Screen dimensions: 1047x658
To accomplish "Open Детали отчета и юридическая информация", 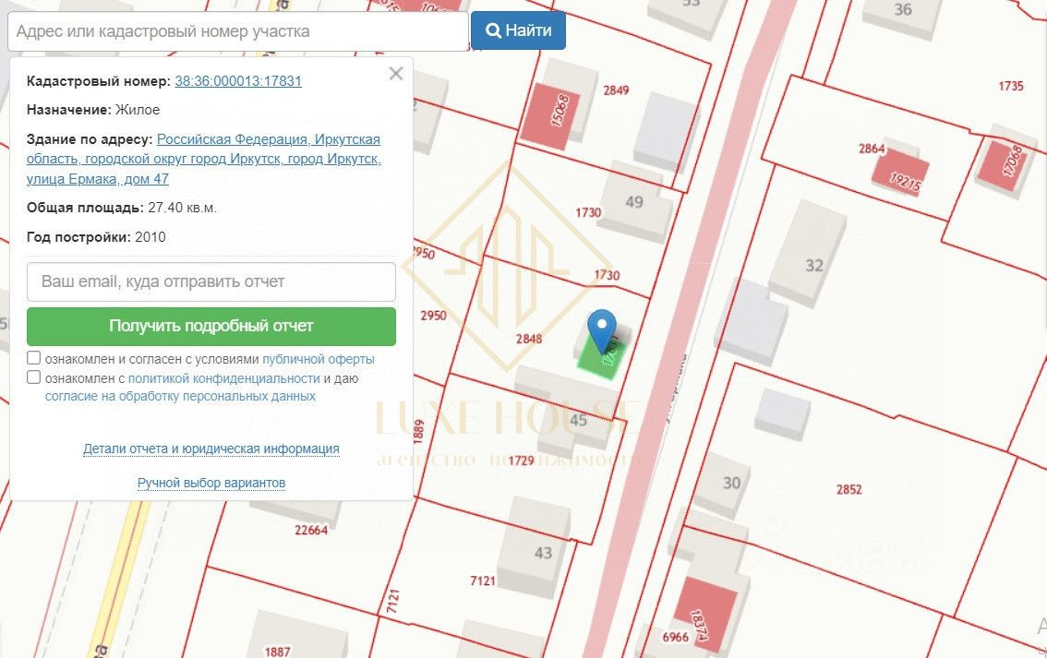I will 211,449.
